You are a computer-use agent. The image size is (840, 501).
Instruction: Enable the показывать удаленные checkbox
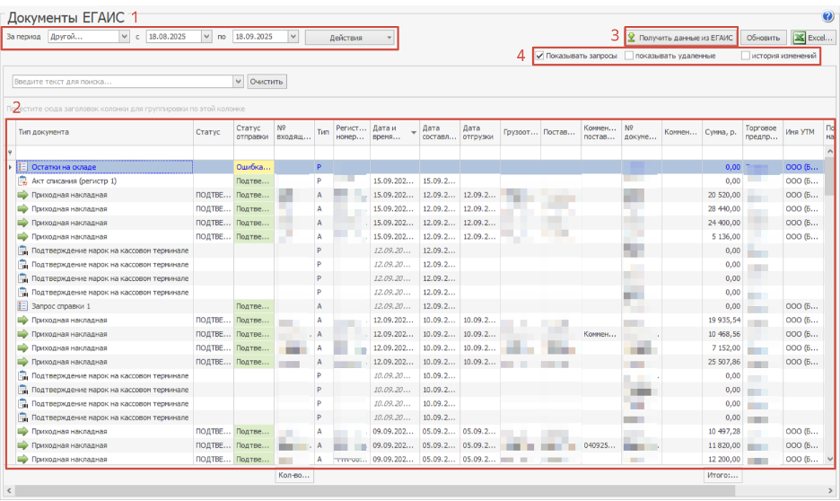coord(629,56)
